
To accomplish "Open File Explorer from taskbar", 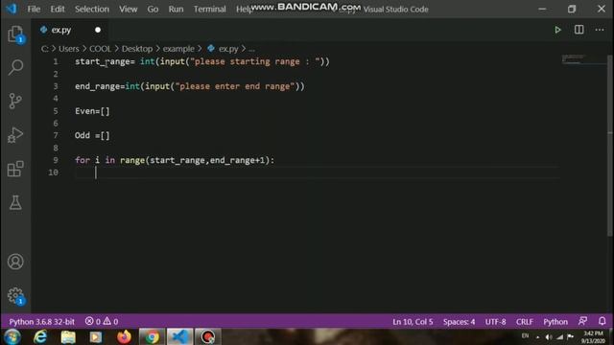I will (x=68, y=336).
